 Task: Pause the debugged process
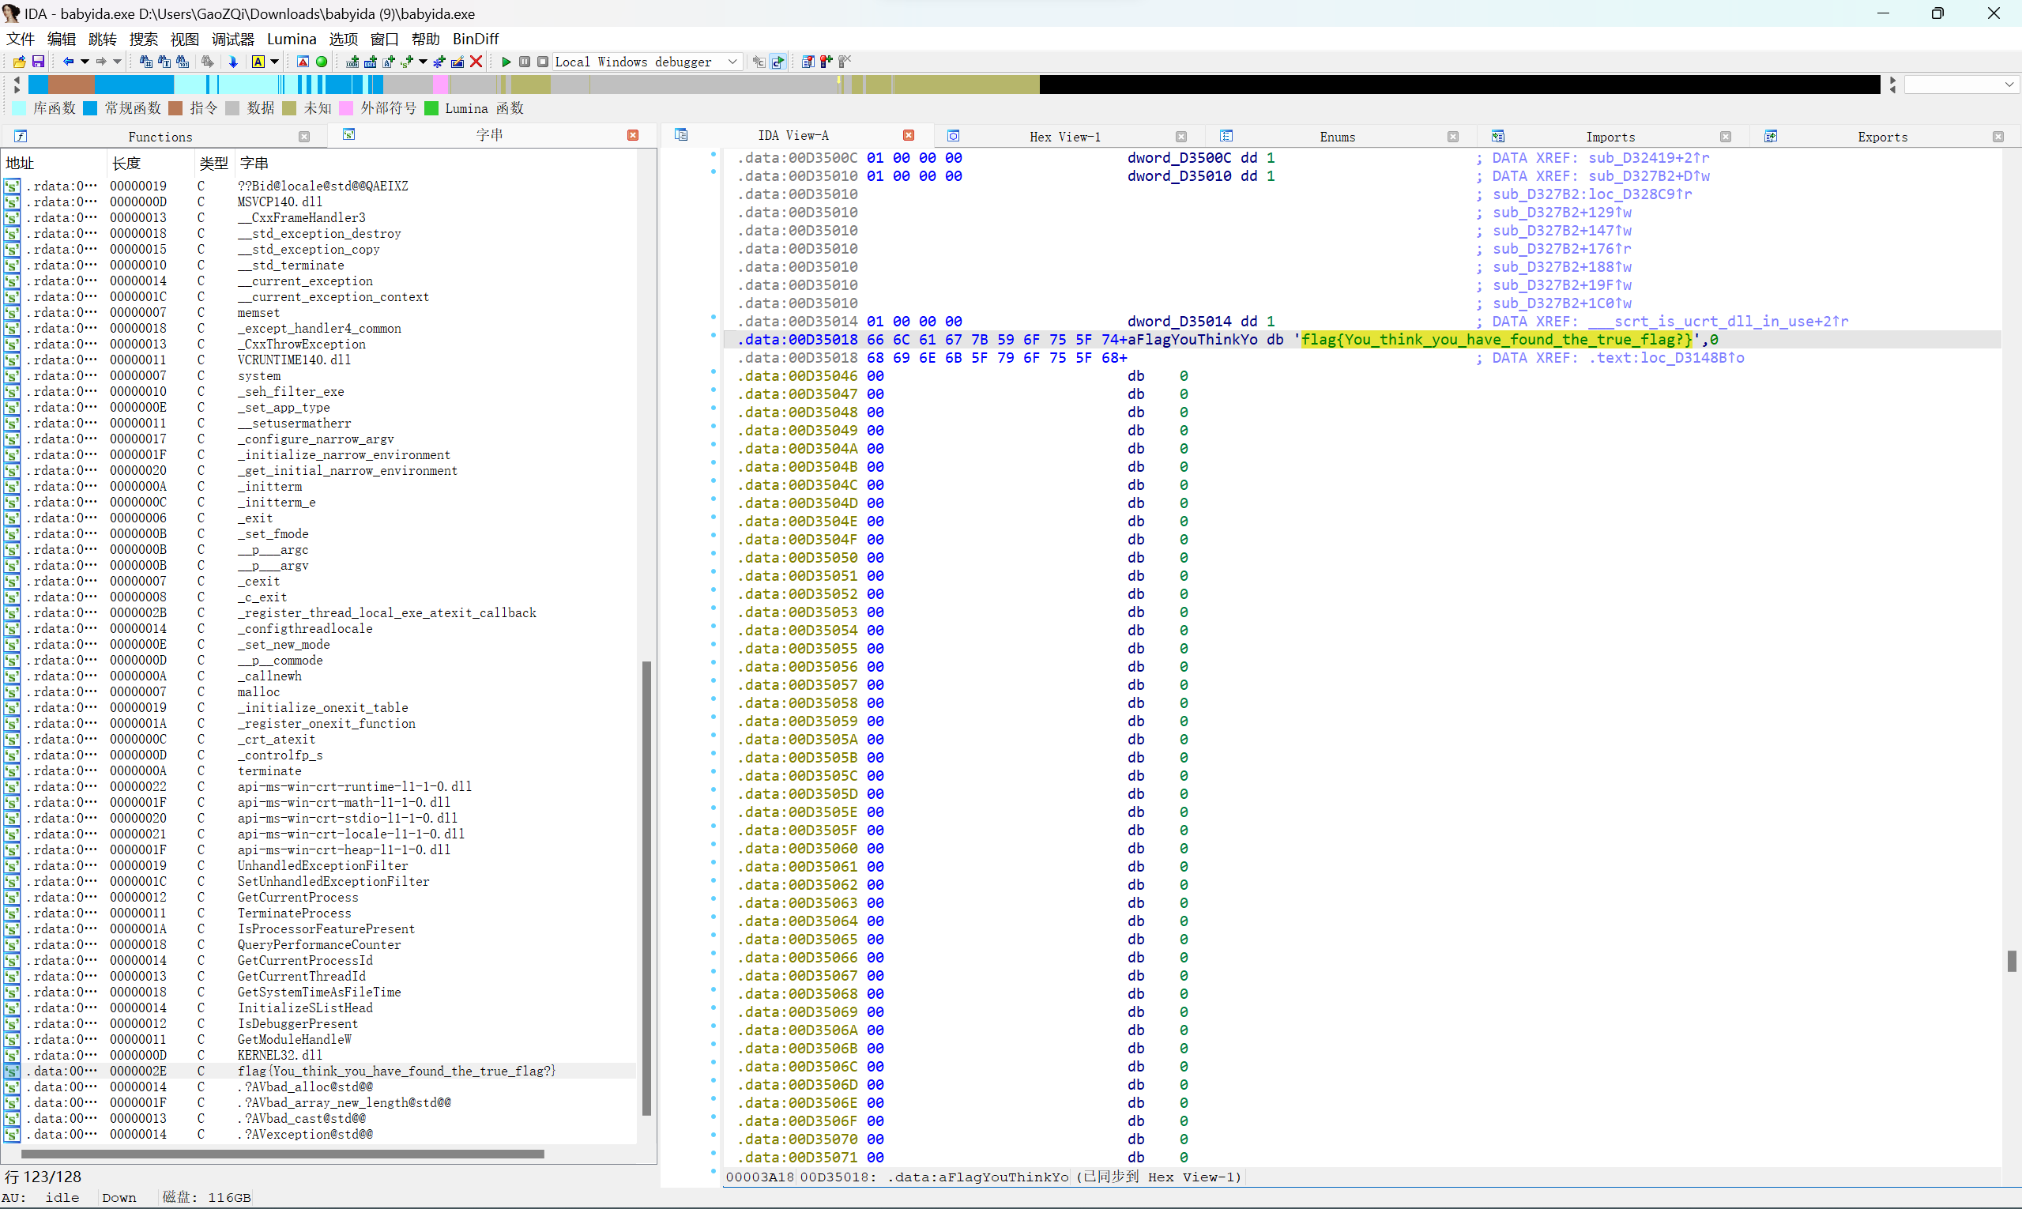point(525,62)
